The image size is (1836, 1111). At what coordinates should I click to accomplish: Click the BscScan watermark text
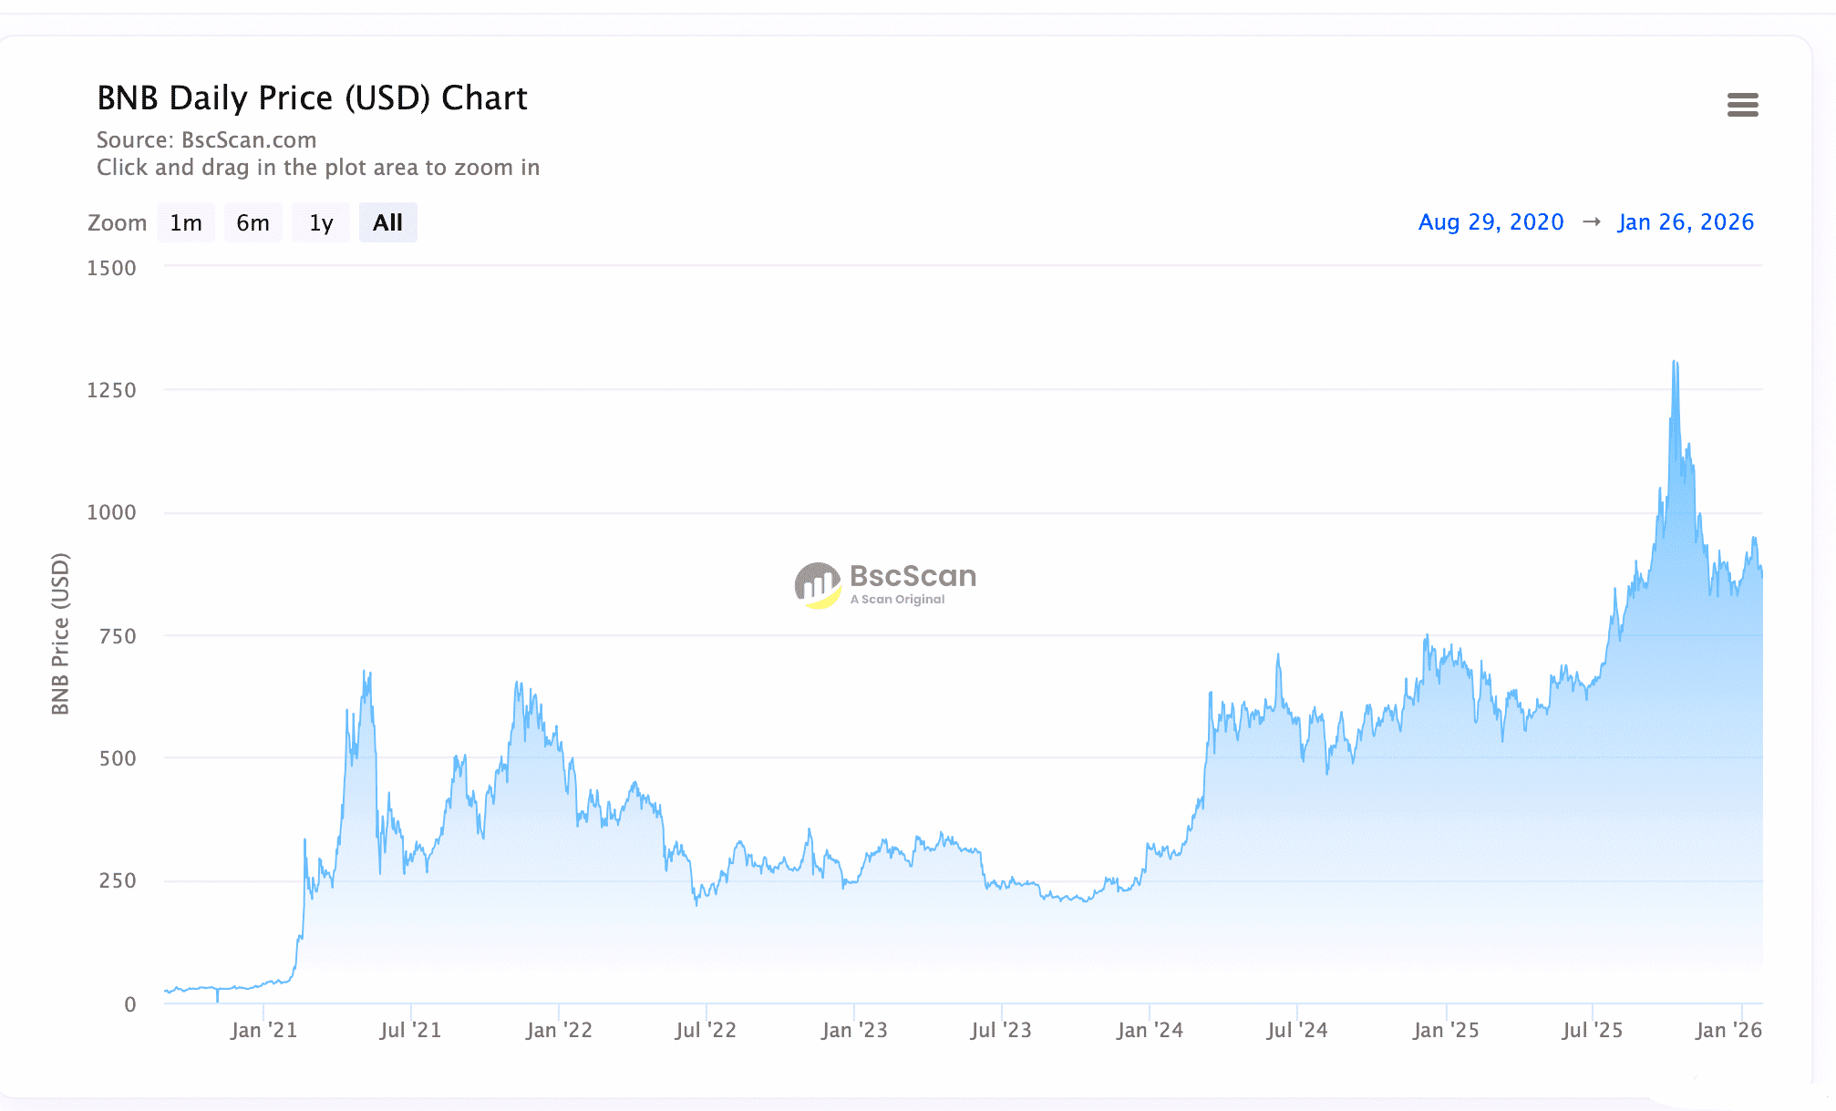(913, 577)
